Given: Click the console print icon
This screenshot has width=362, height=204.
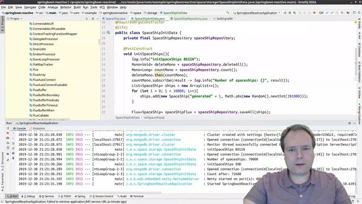Looking at the screenshot, I should (x=13, y=153).
